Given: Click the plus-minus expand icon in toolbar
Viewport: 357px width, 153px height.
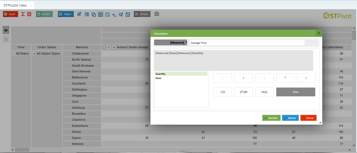Looking at the screenshot, I should (x=114, y=14).
